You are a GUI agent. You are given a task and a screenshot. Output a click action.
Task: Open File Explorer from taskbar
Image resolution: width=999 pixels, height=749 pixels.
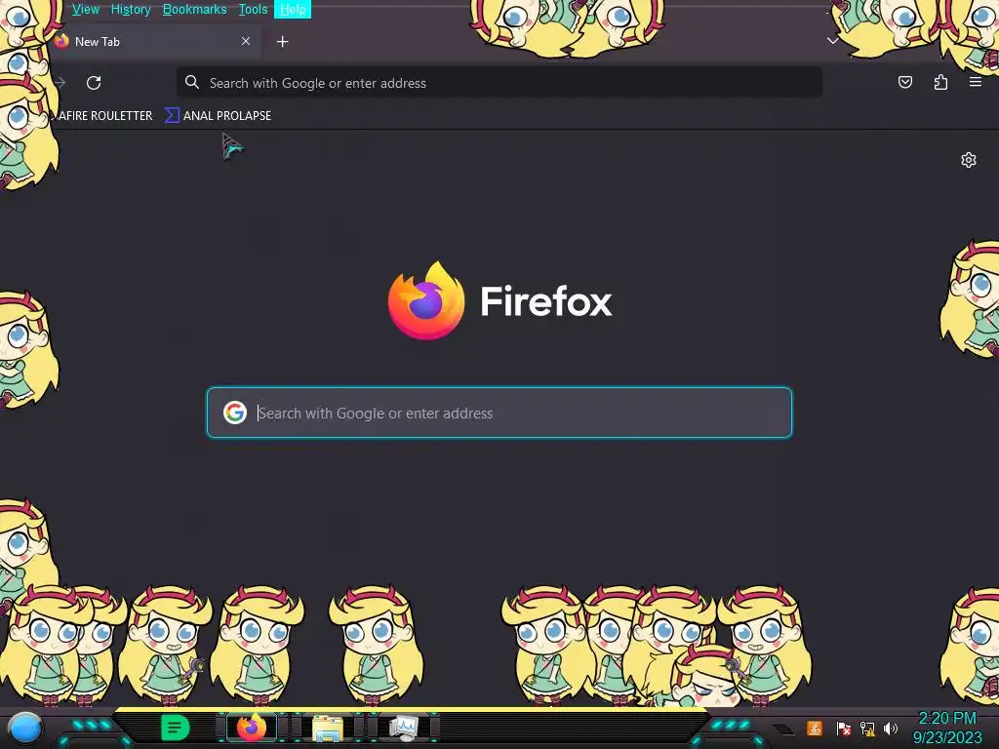pyautogui.click(x=328, y=728)
